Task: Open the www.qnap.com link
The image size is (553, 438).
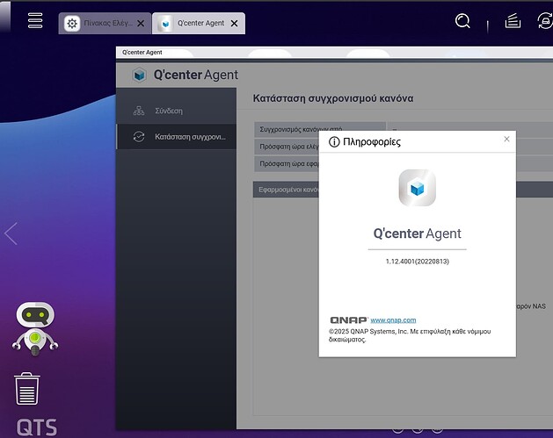Action: (393, 320)
